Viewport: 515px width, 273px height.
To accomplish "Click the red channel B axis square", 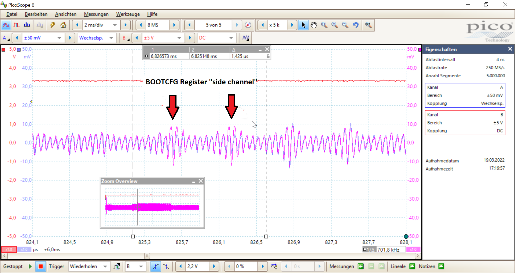I will point(3,50).
